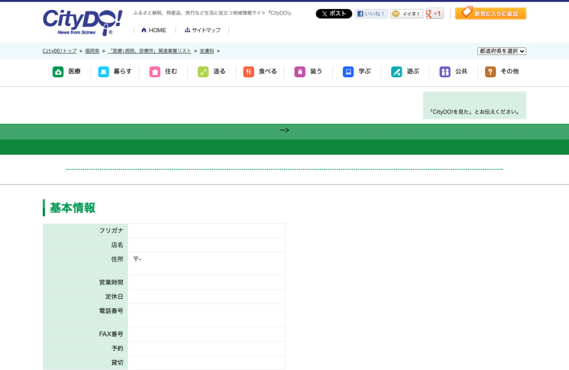Add to favorites with お気に入りに追加

491,13
